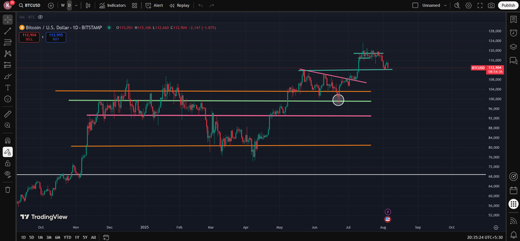
Task: Click the trash can remove objects icon
Action: [8, 190]
